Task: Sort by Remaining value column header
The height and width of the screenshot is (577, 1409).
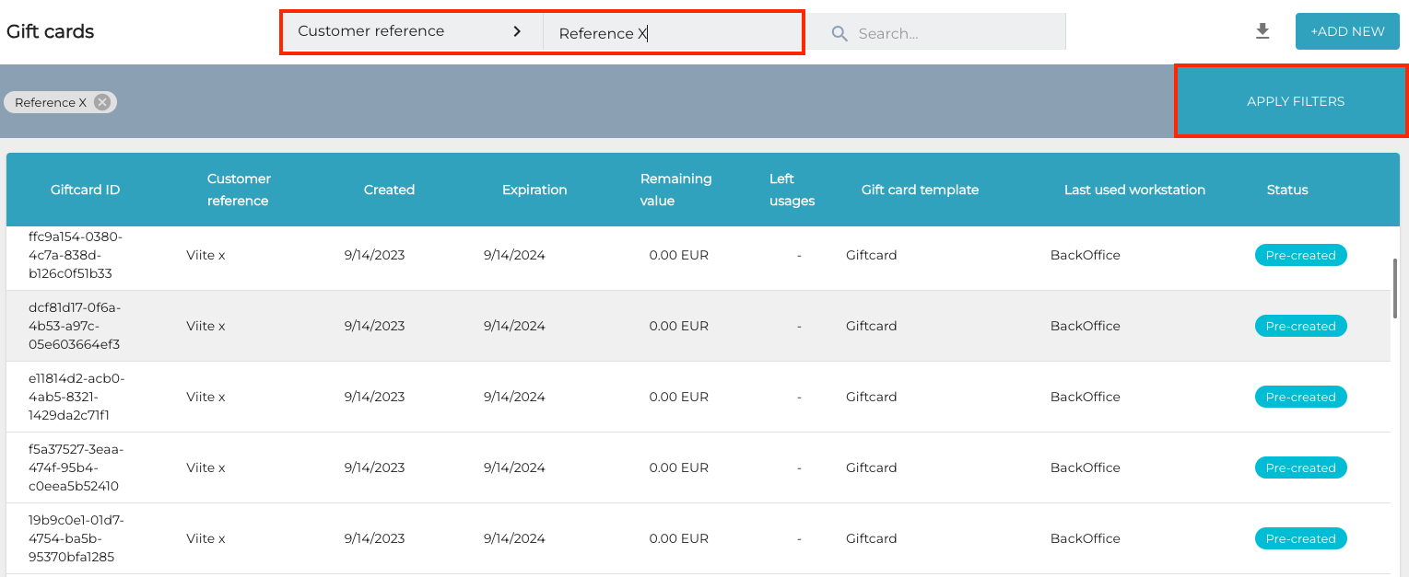Action: coord(675,190)
